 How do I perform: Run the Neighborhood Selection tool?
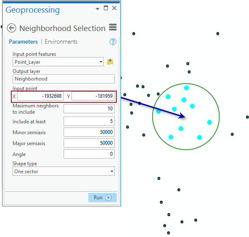pyautogui.click(x=103, y=198)
